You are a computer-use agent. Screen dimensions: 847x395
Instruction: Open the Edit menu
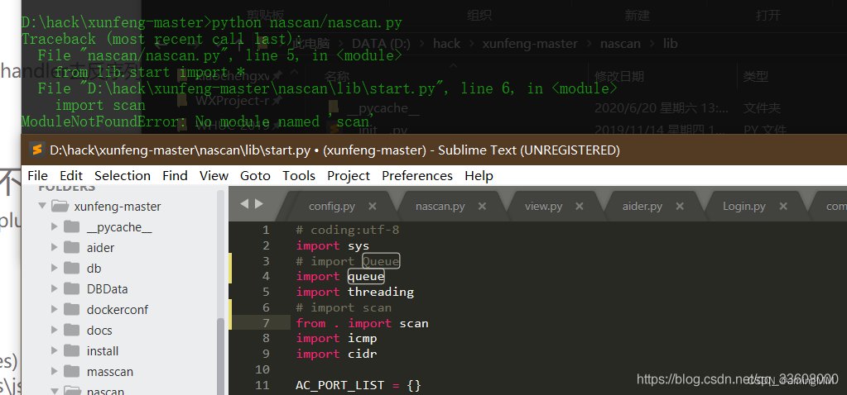(71, 176)
